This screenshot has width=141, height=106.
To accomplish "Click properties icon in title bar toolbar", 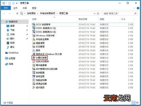I will [10, 3].
